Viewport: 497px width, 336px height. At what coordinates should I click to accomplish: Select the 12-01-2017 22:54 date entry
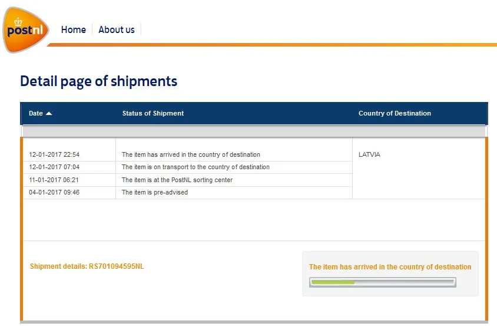tap(54, 154)
